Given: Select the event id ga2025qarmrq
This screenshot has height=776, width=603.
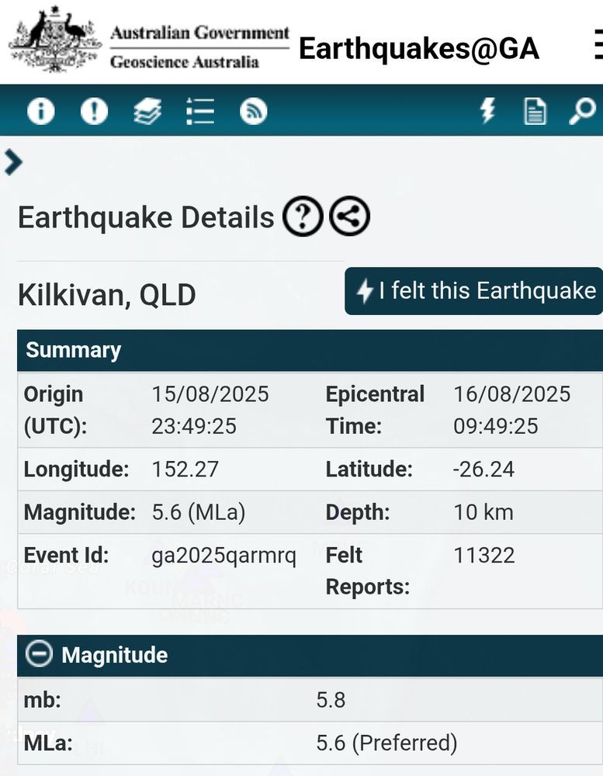Looking at the screenshot, I should coord(224,556).
